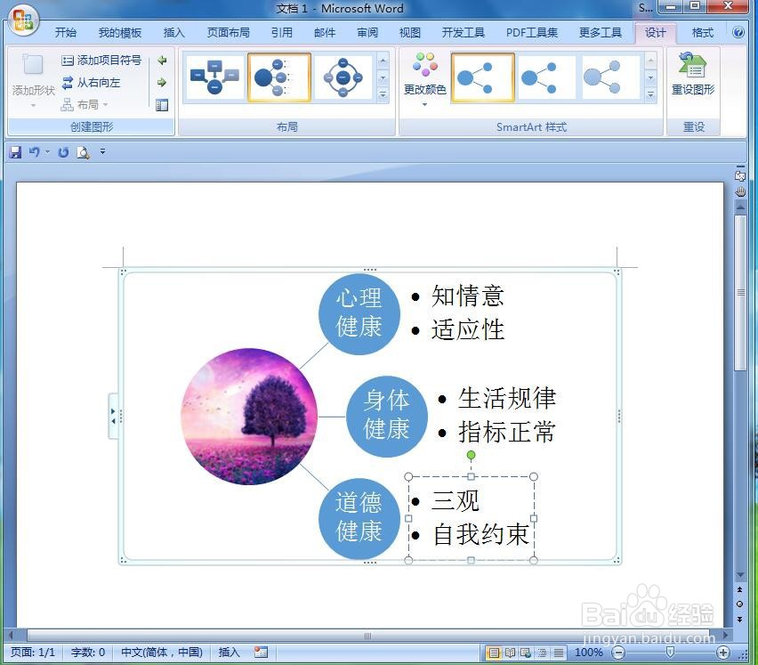Open the 审阅 ribbon tab
The height and width of the screenshot is (665, 758).
[x=367, y=32]
